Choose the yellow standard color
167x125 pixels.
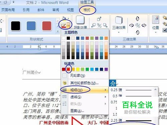(x=78, y=69)
